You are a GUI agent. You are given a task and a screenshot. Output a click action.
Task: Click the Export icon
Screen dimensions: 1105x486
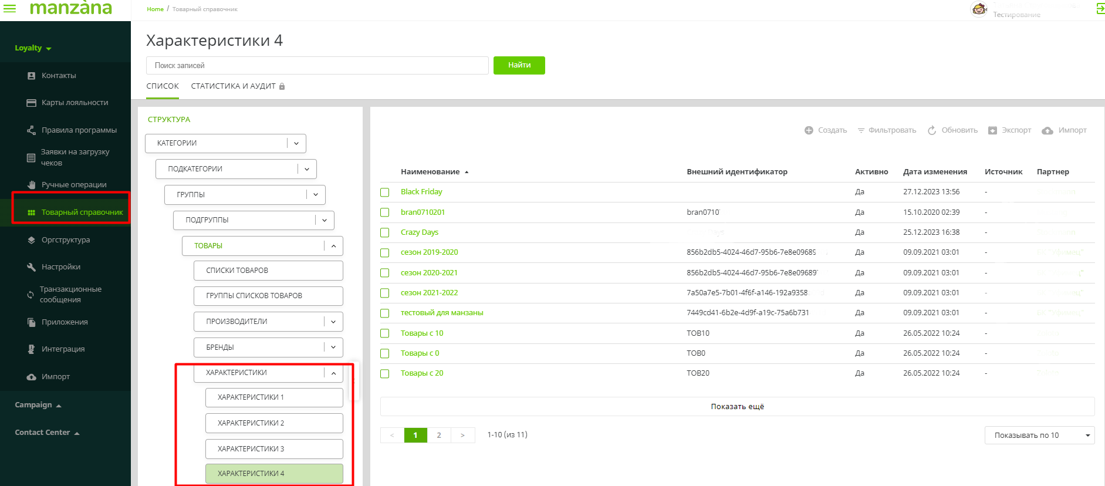click(992, 130)
